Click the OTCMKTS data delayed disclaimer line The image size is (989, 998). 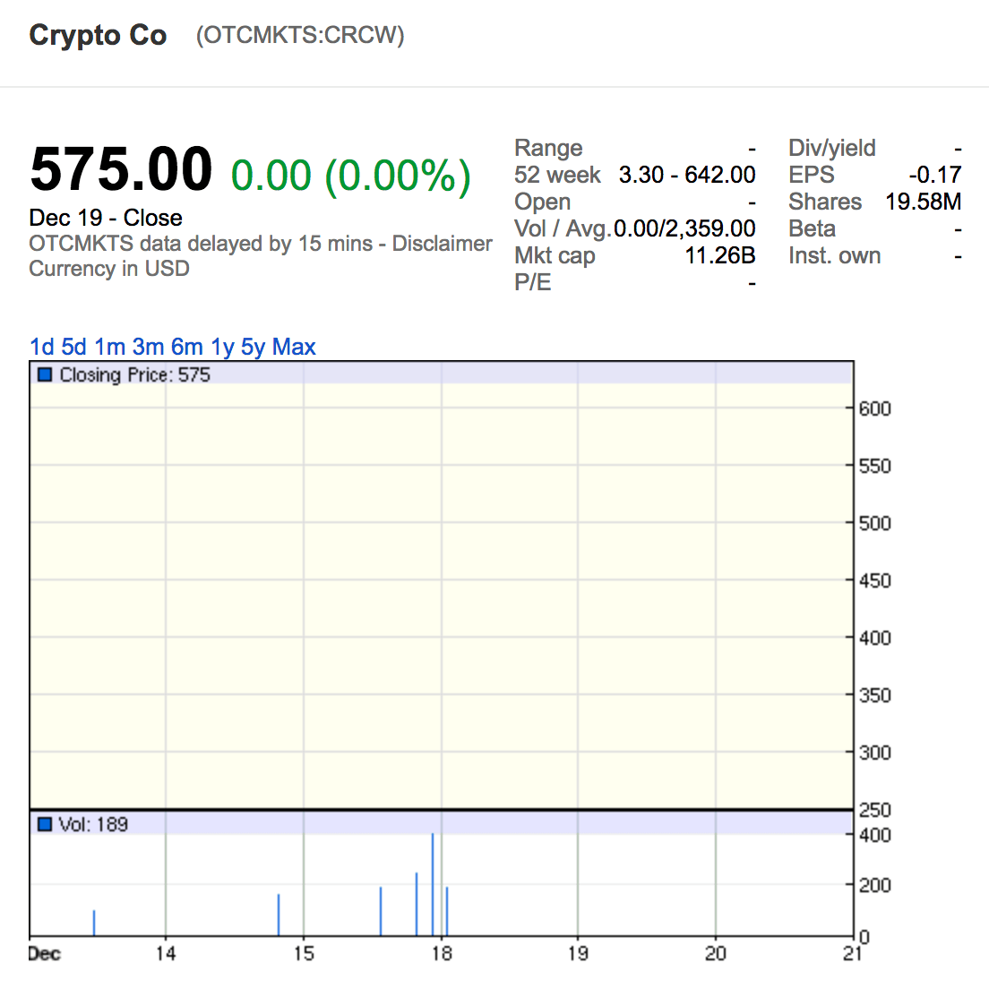[x=261, y=244]
